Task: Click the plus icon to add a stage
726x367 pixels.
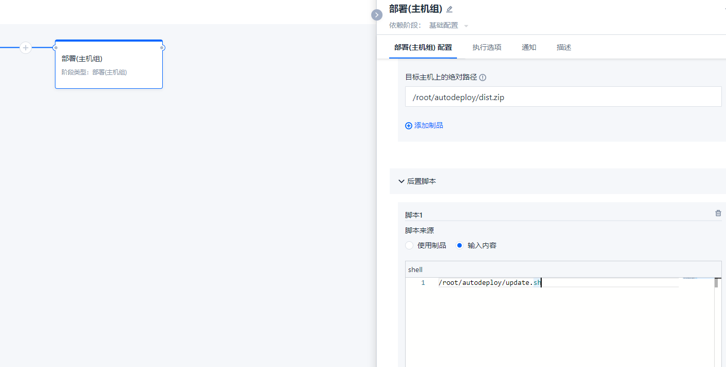Action: click(26, 48)
